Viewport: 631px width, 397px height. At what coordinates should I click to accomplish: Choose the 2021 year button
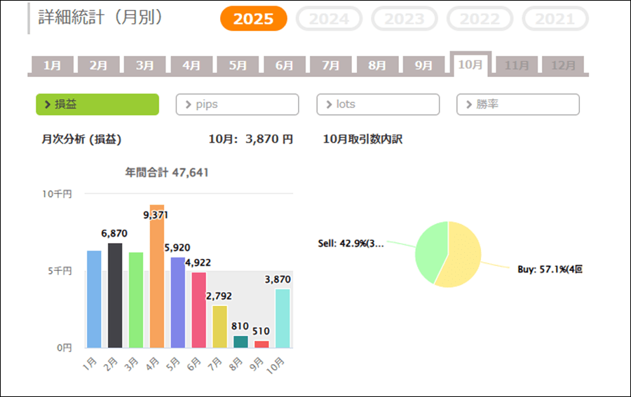pyautogui.click(x=555, y=19)
